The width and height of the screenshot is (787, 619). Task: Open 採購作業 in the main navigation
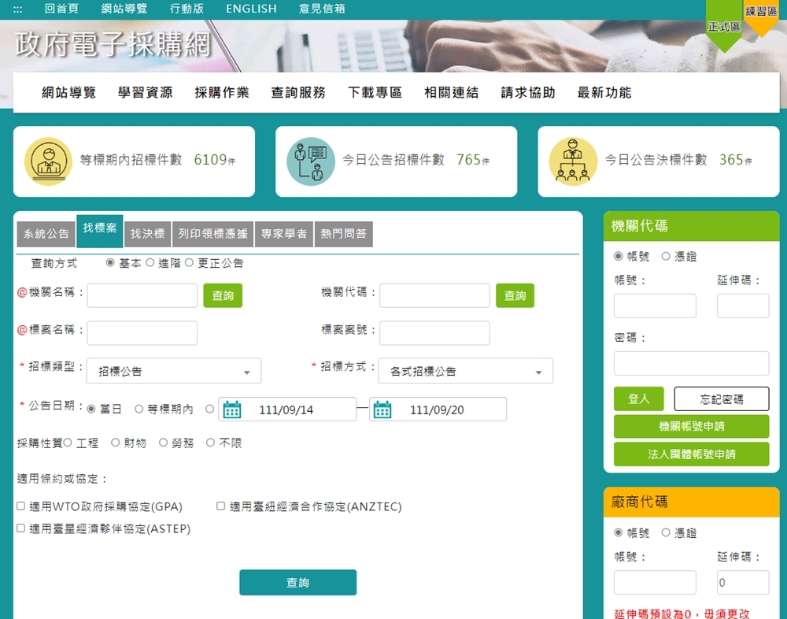pos(222,93)
